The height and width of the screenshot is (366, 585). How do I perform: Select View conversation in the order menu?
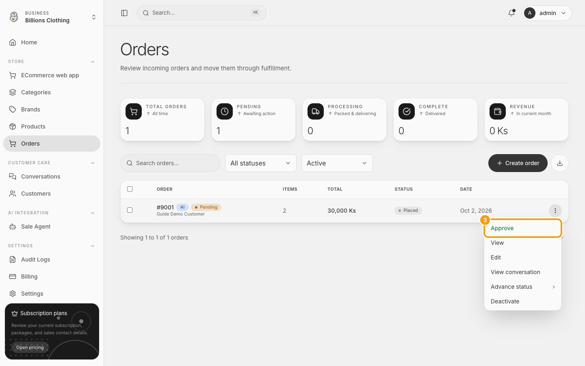coord(523,272)
